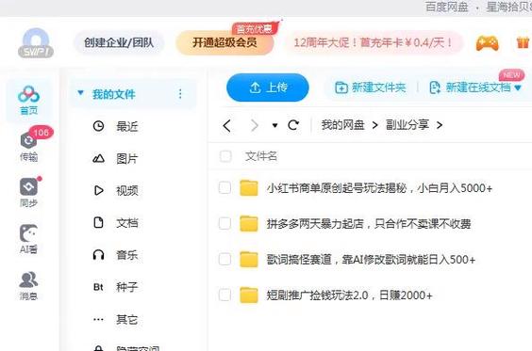Toggle select-all checkbox beside 文件名

tap(225, 156)
